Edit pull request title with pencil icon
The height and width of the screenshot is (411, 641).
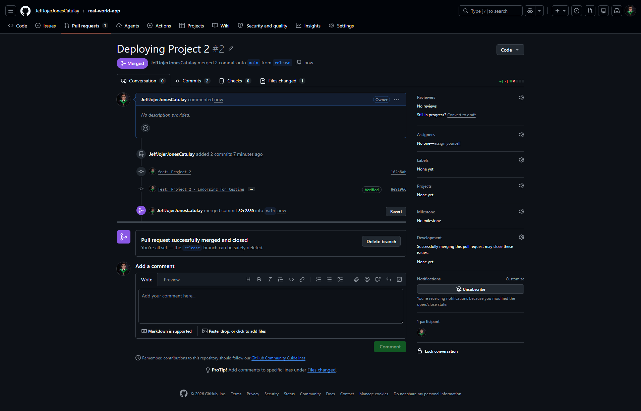point(231,49)
